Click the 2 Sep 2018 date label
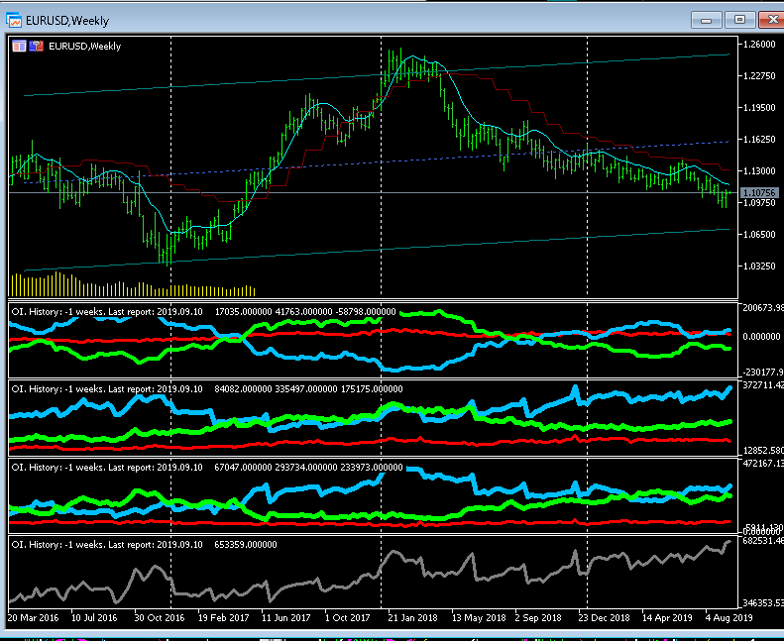 pos(538,617)
